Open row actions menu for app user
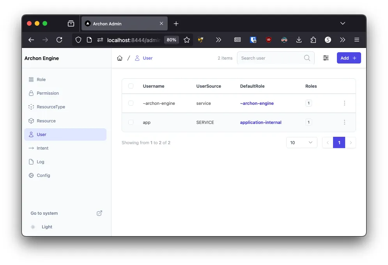 pos(344,122)
